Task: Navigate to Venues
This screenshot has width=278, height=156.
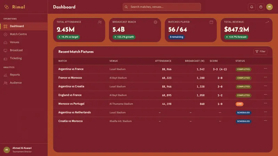Action: click(x=24, y=42)
